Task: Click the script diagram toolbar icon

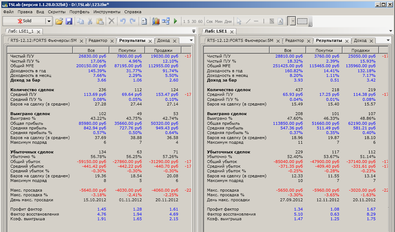Action: tap(166, 21)
